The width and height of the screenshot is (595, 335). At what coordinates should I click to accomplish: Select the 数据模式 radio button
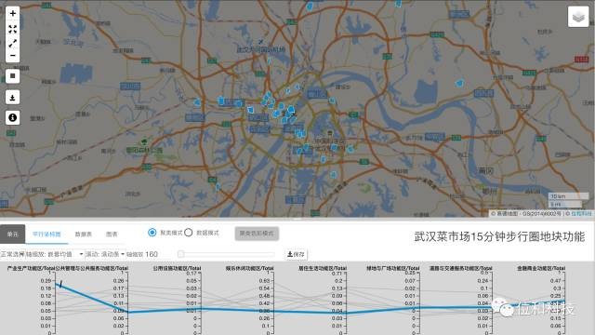[x=188, y=233]
